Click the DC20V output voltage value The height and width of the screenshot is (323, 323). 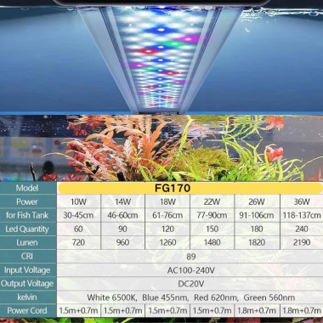pyautogui.click(x=191, y=284)
